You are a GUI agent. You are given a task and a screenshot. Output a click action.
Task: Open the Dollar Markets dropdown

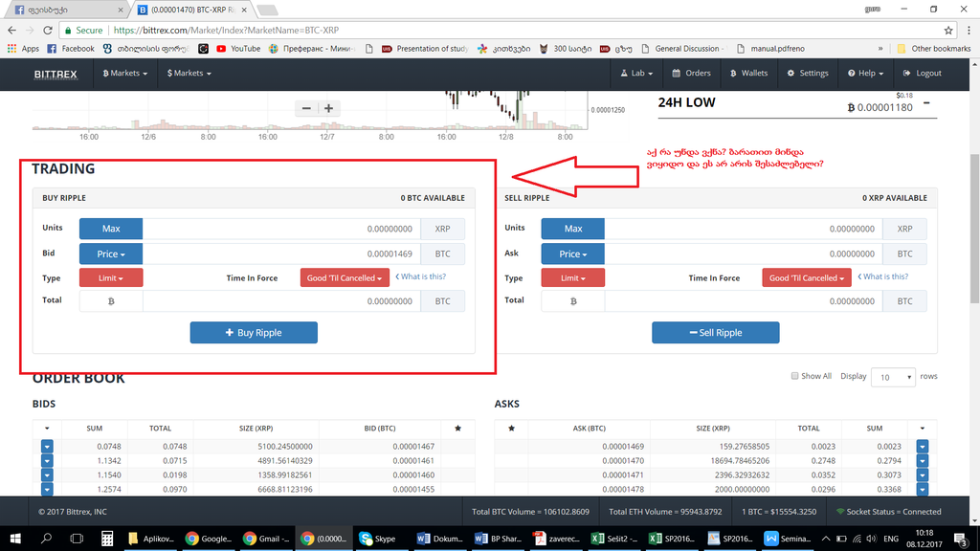pyautogui.click(x=189, y=73)
